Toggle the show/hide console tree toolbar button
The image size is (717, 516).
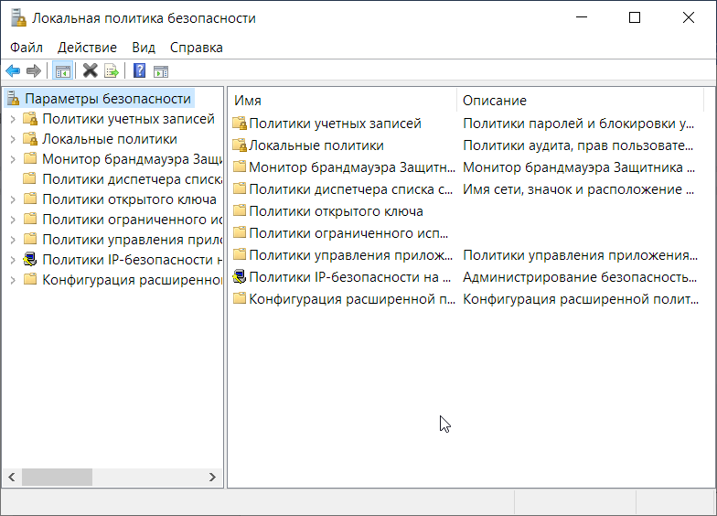click(62, 71)
